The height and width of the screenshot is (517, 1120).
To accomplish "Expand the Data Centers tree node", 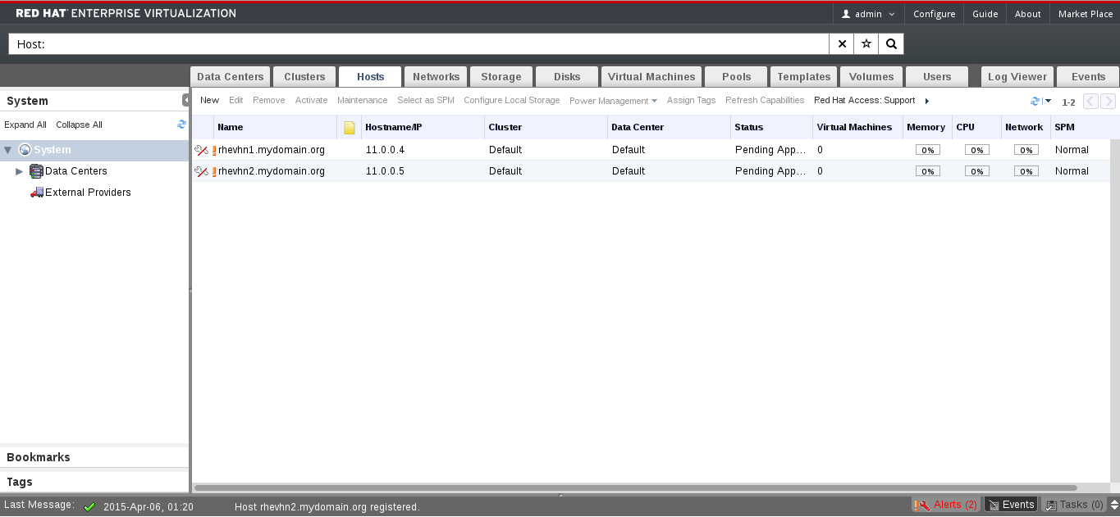I will tap(20, 171).
